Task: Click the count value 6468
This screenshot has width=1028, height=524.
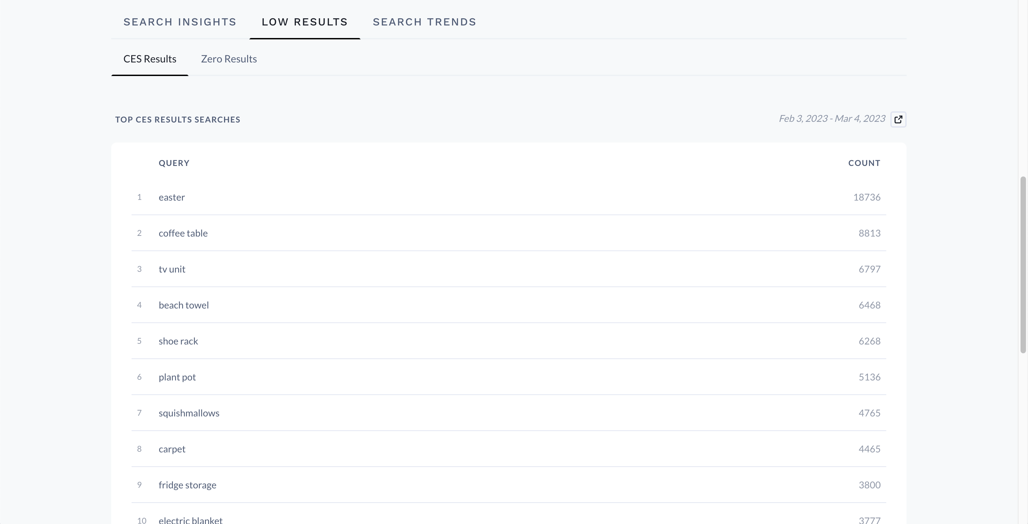Action: [x=870, y=305]
